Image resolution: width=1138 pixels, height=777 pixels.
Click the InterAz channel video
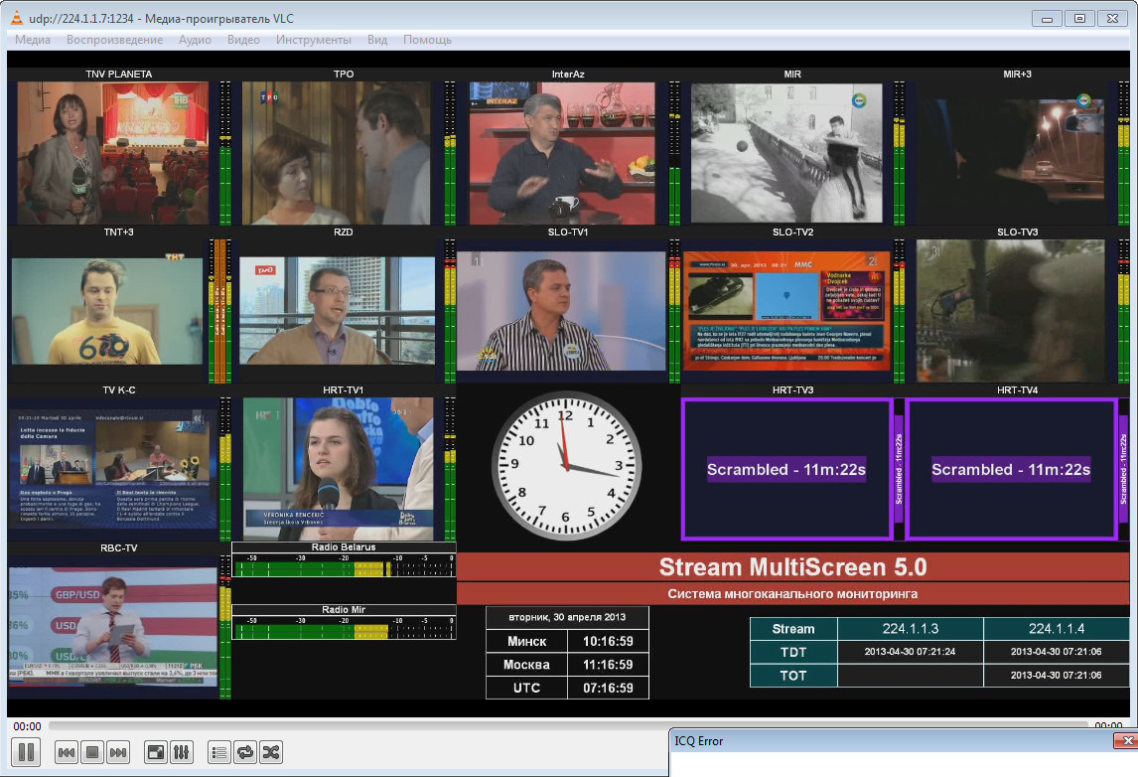562,152
